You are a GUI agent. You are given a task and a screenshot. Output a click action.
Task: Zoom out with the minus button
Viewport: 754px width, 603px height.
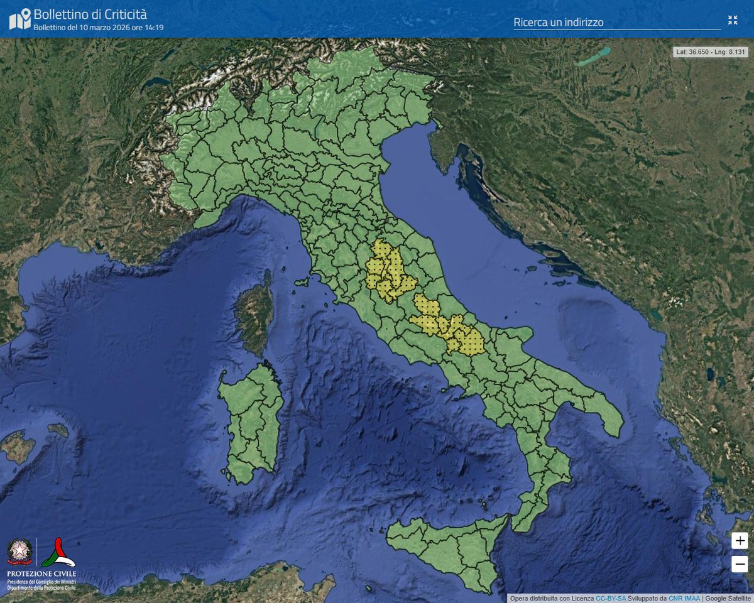(x=740, y=564)
